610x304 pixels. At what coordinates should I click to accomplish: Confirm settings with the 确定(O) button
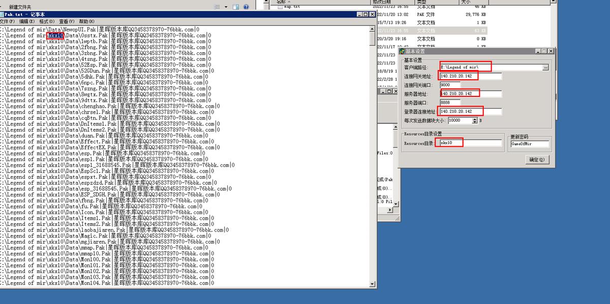pyautogui.click(x=537, y=160)
